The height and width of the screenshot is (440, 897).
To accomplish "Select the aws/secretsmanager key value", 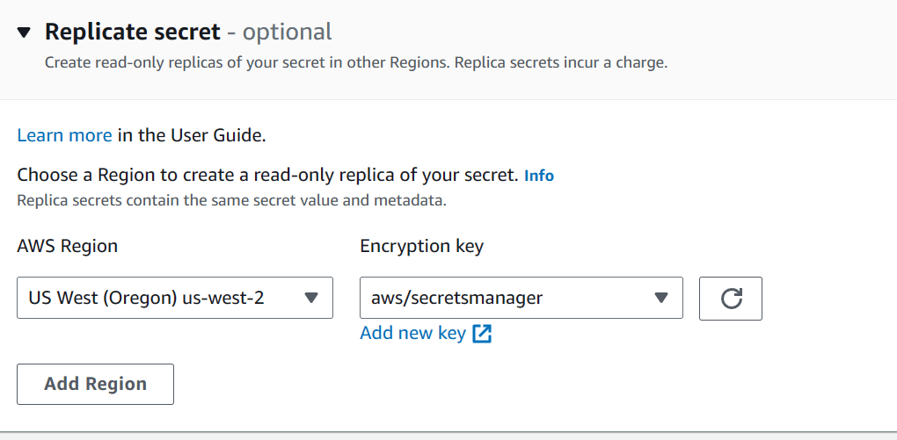I will coord(455,298).
